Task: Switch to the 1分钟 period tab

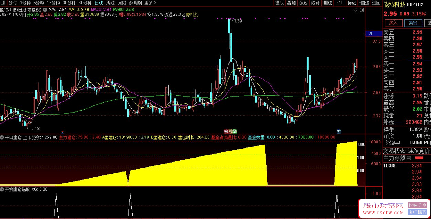Action: pyautogui.click(x=25, y=3)
